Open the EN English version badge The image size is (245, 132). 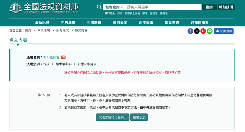[63, 57]
